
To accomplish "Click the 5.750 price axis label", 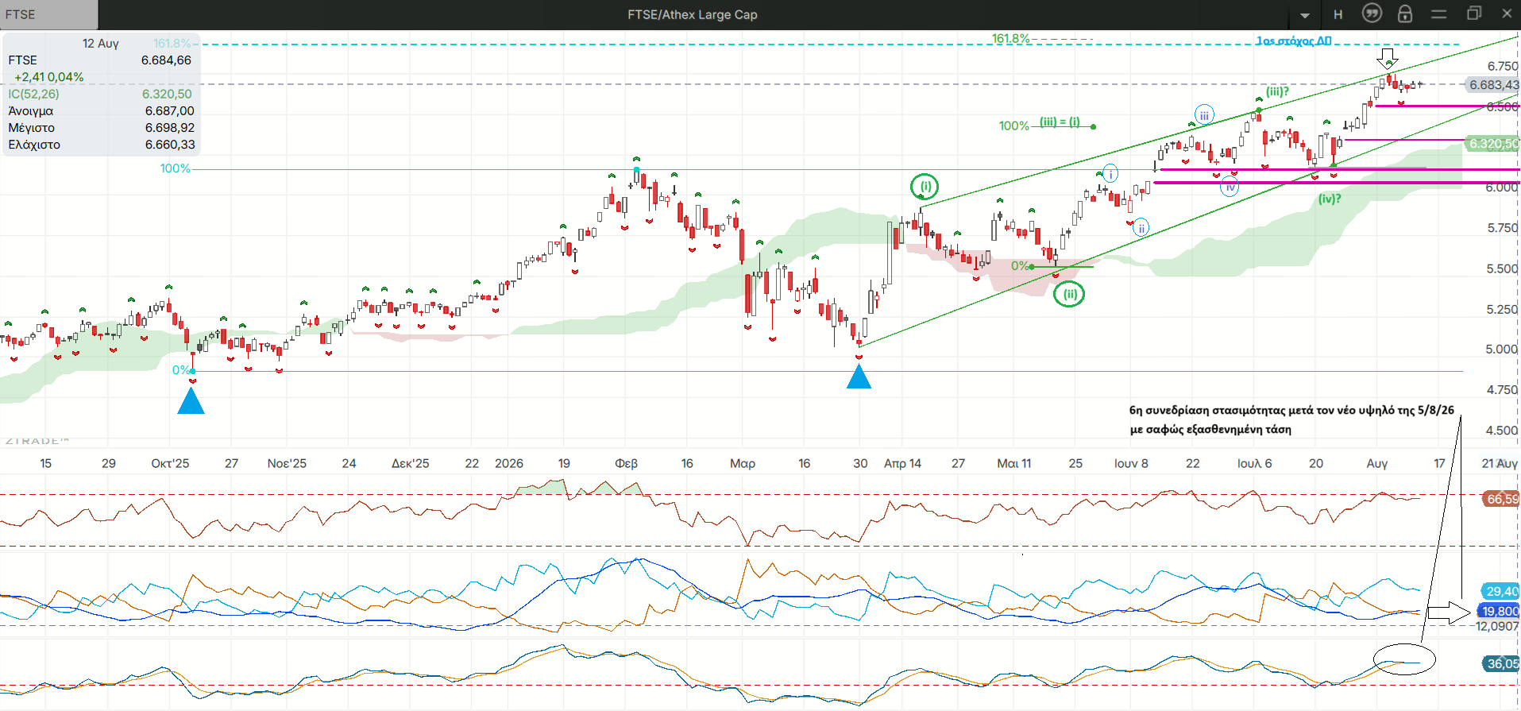I will click(1503, 229).
